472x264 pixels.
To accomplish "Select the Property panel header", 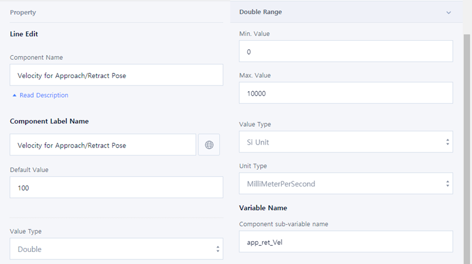I will [23, 12].
